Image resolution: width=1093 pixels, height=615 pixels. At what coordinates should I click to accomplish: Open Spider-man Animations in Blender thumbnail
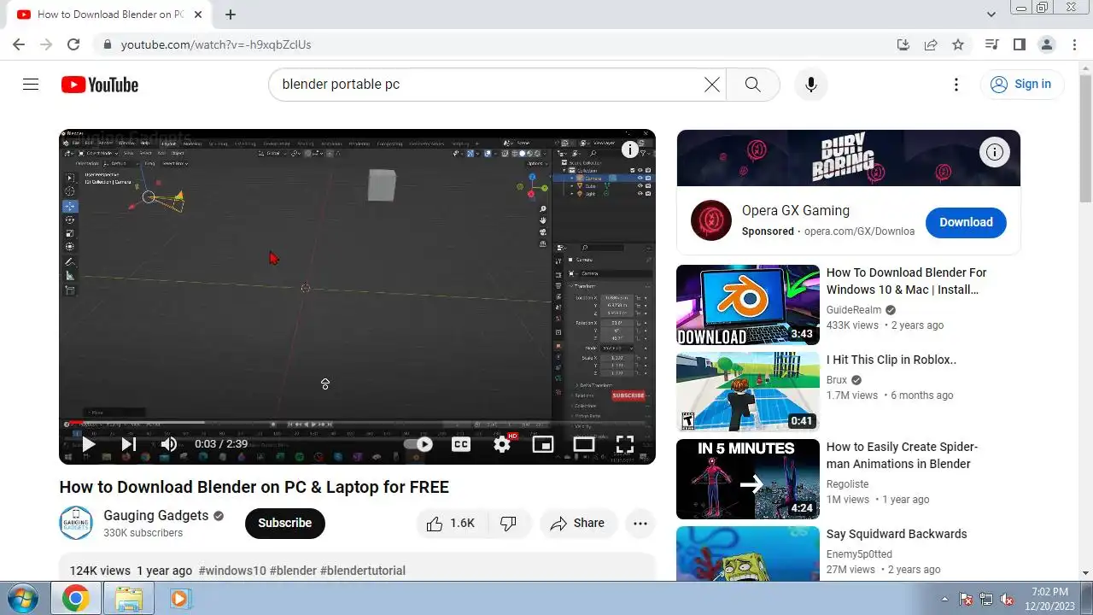[x=748, y=479]
